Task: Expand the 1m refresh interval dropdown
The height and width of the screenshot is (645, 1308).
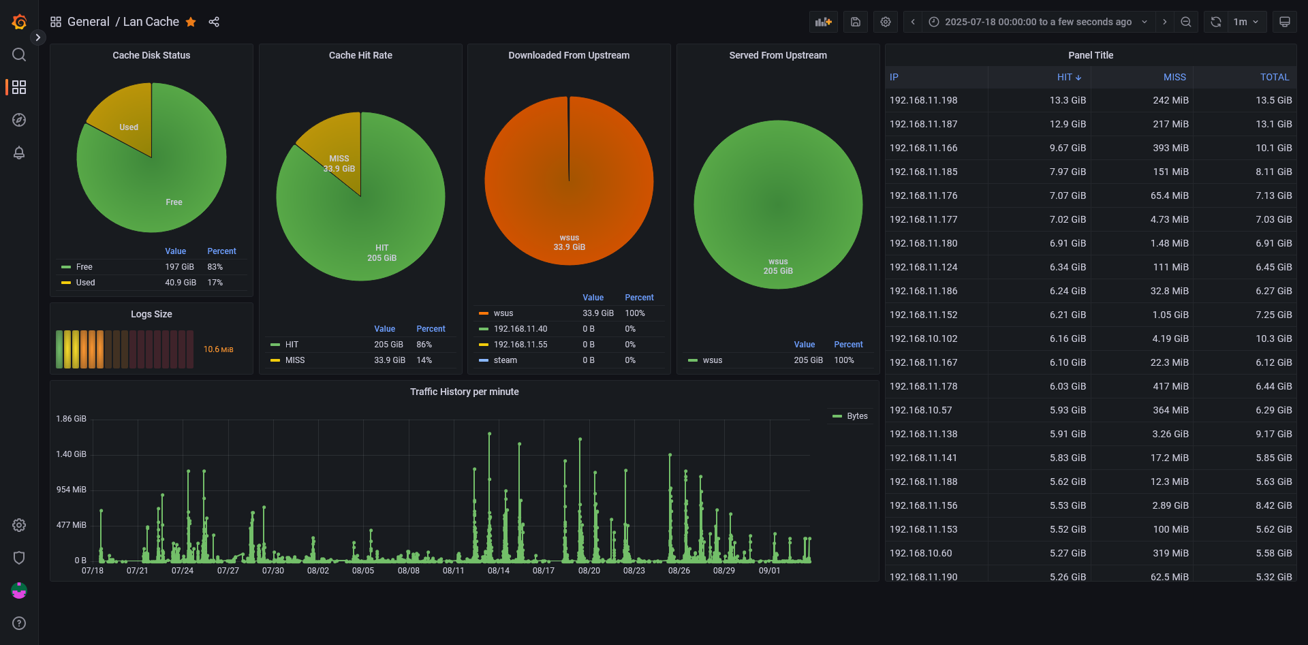Action: [x=1247, y=22]
